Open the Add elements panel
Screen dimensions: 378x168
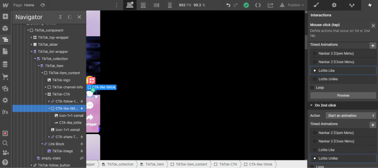coord(5,17)
